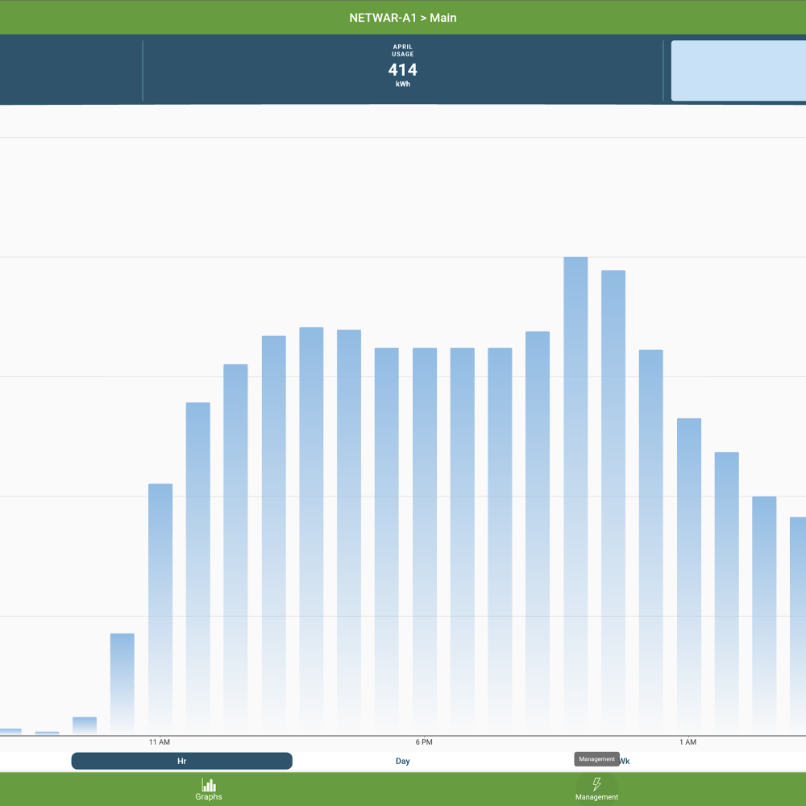Screen dimensions: 806x806
Task: Open the Management lightning bolt icon
Action: [x=596, y=785]
